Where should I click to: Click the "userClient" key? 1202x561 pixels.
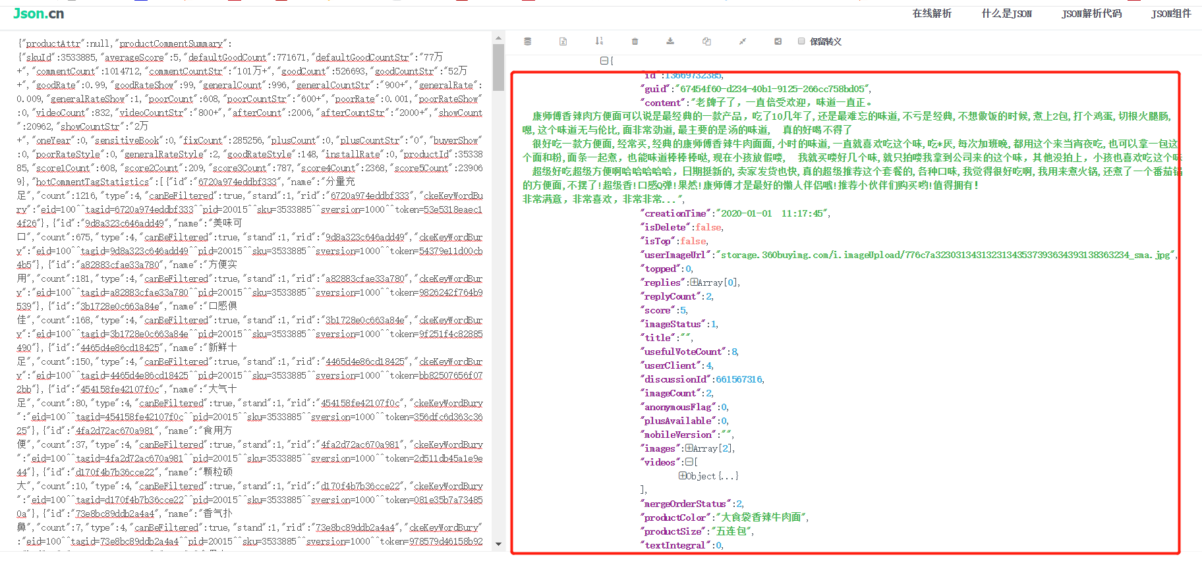671,365
